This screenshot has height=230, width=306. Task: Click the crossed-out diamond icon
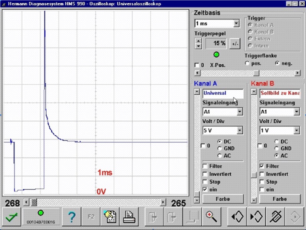275,217
